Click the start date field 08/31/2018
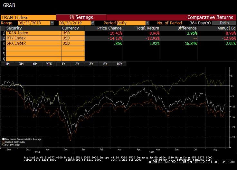 34,23
